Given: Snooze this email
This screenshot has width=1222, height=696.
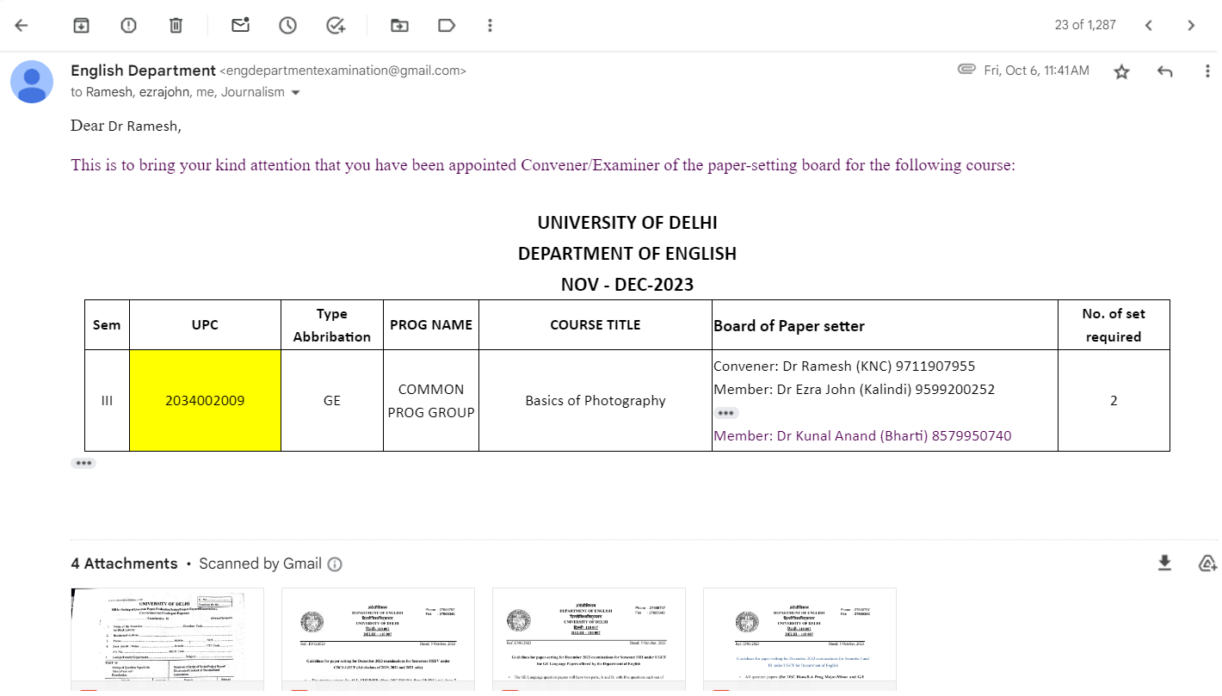Looking at the screenshot, I should pos(287,25).
